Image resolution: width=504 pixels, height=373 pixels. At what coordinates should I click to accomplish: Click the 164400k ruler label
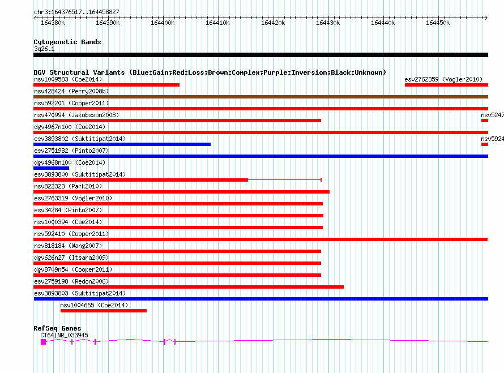click(x=163, y=23)
